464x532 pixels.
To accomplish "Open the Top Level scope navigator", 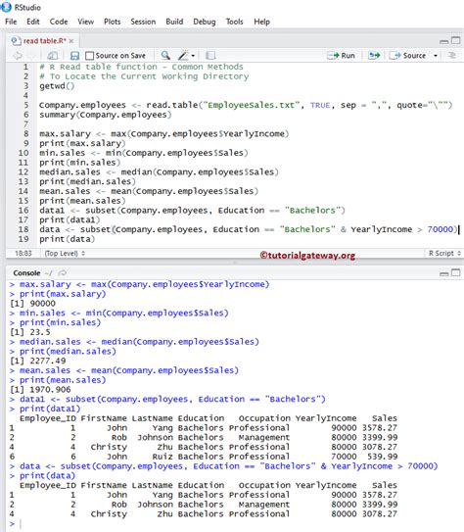I will click(65, 254).
